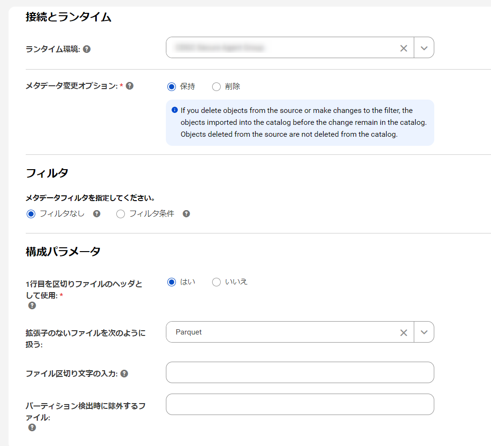Click the 拡張子のないファイルを次のように扱う label
This screenshot has height=446, width=491.
click(x=85, y=338)
